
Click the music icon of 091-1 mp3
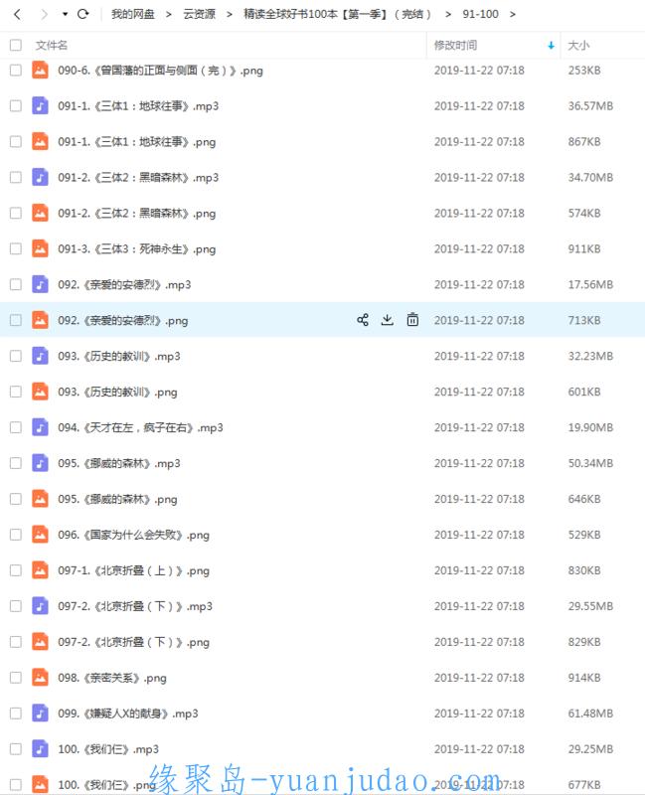[x=40, y=106]
